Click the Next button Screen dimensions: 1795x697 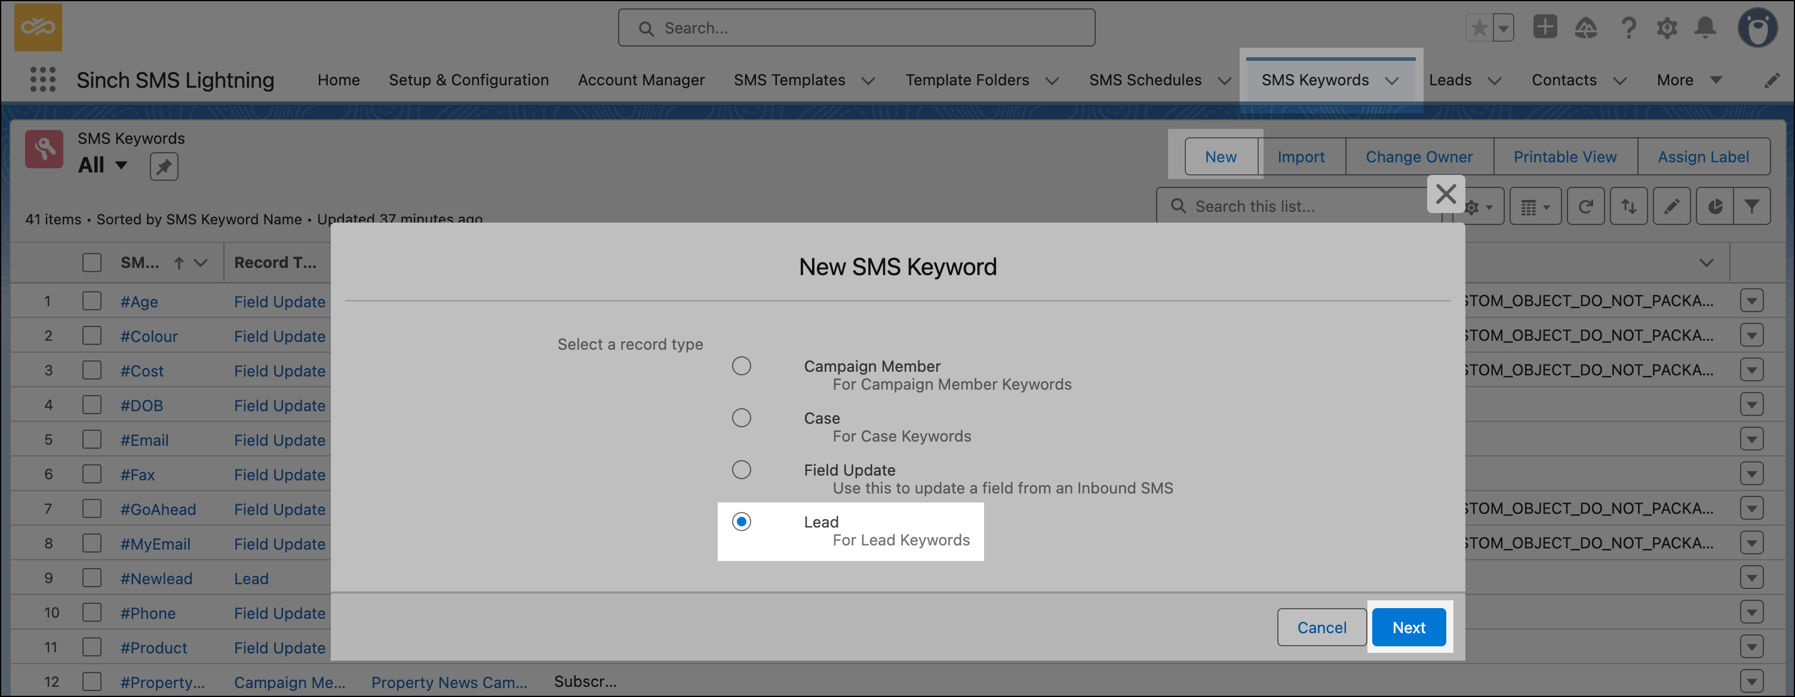[x=1408, y=627]
